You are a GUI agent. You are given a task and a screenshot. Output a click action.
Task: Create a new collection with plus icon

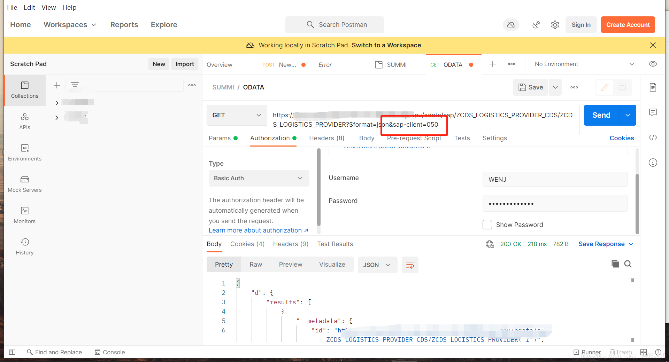pos(57,85)
